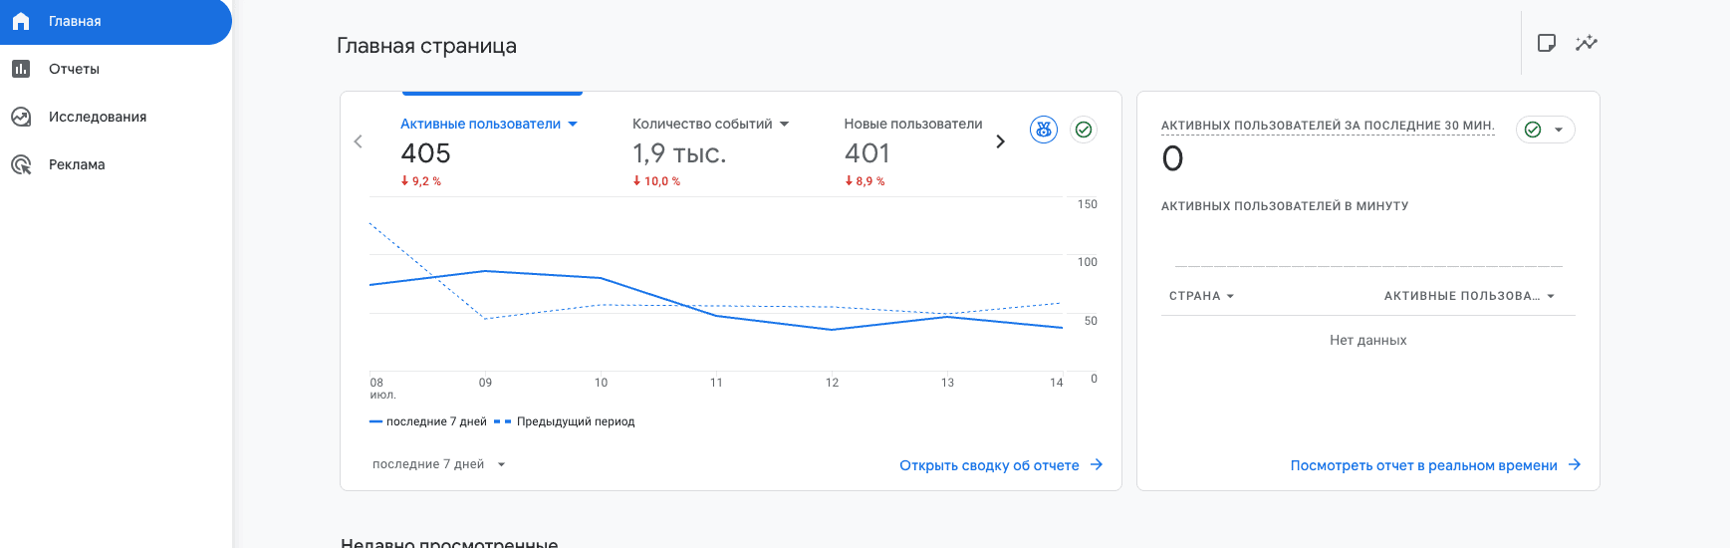Select the Новые пользователи metric tab
This screenshot has width=1730, height=548.
tap(912, 125)
